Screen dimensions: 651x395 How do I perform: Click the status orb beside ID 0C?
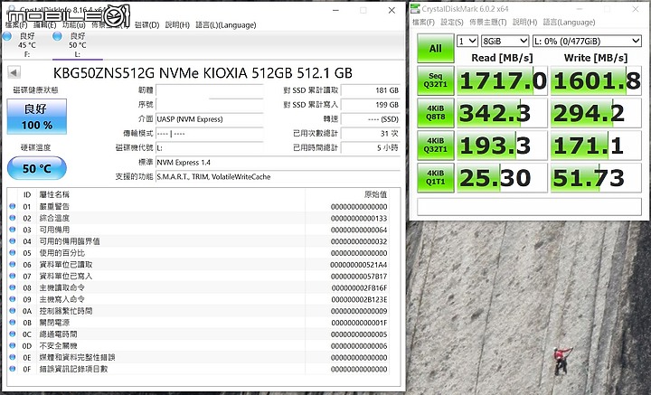pyautogui.click(x=13, y=334)
